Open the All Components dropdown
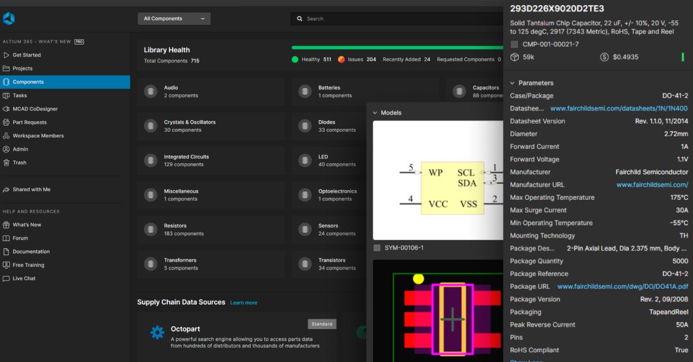Viewport: 693px width, 362px height. (x=174, y=18)
